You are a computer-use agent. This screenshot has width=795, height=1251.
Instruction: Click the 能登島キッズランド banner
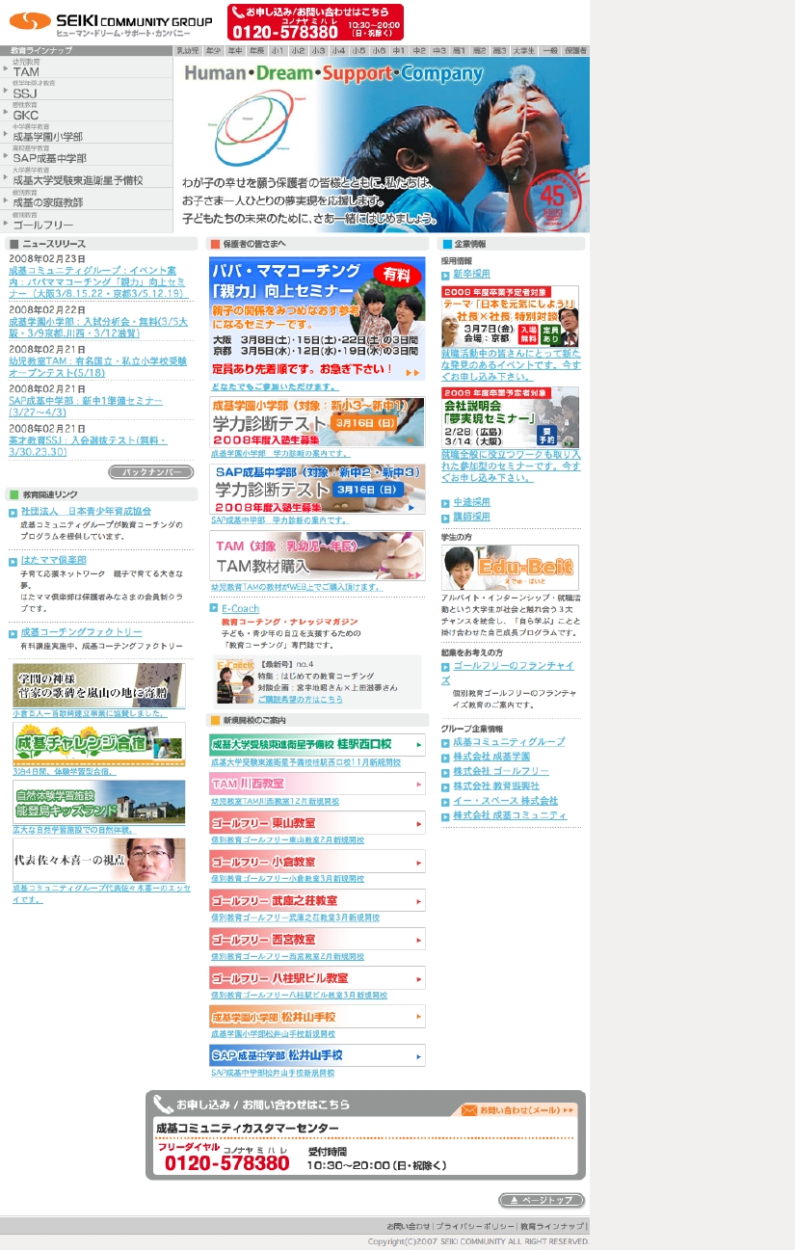(x=98, y=803)
